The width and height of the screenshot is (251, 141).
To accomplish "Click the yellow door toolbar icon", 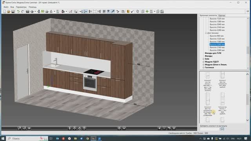I will click(x=128, y=11).
